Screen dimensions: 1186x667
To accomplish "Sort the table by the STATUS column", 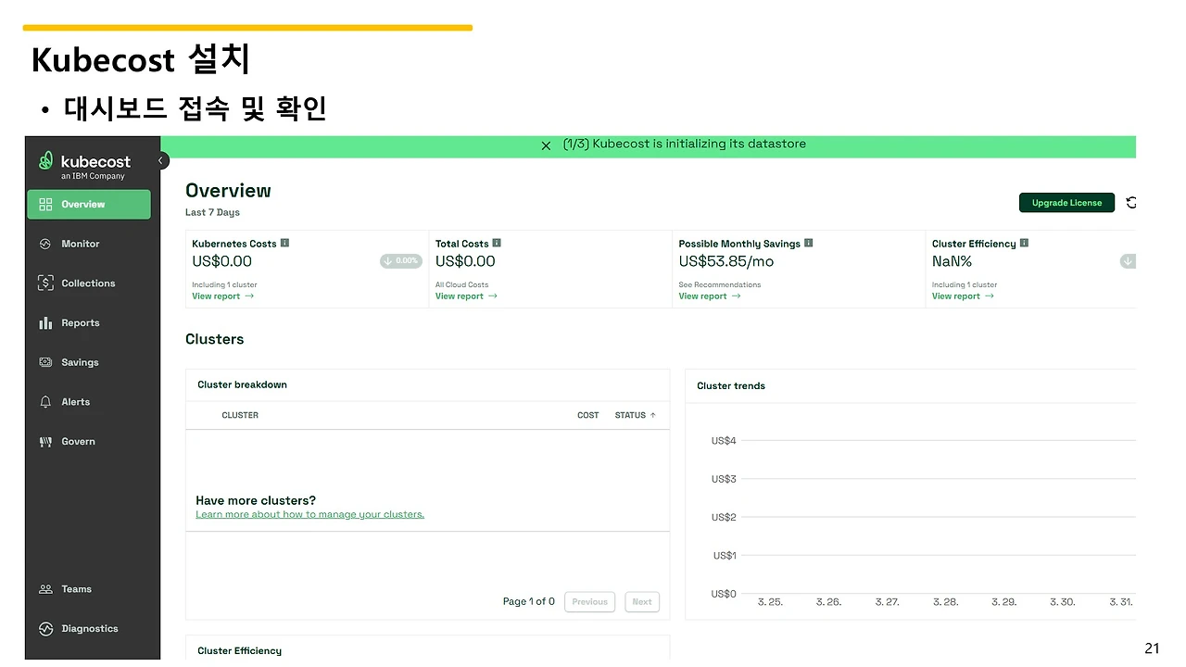I will tap(635, 416).
